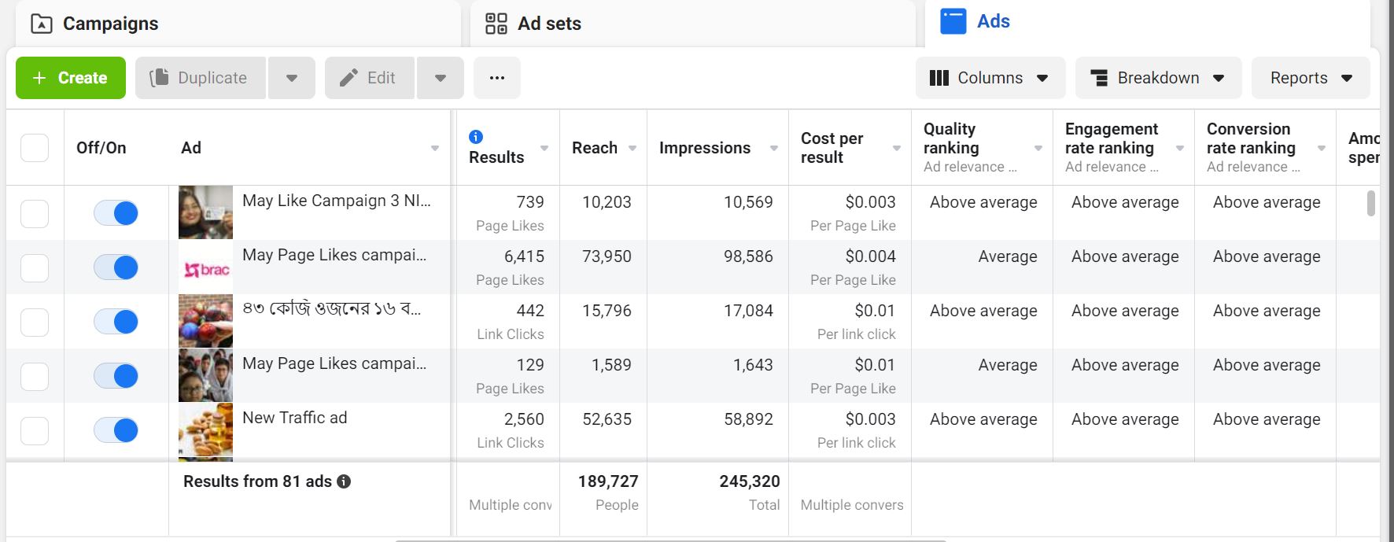Select checkbox for May Like Campaign 3 row
This screenshot has width=1394, height=542.
tap(35, 213)
